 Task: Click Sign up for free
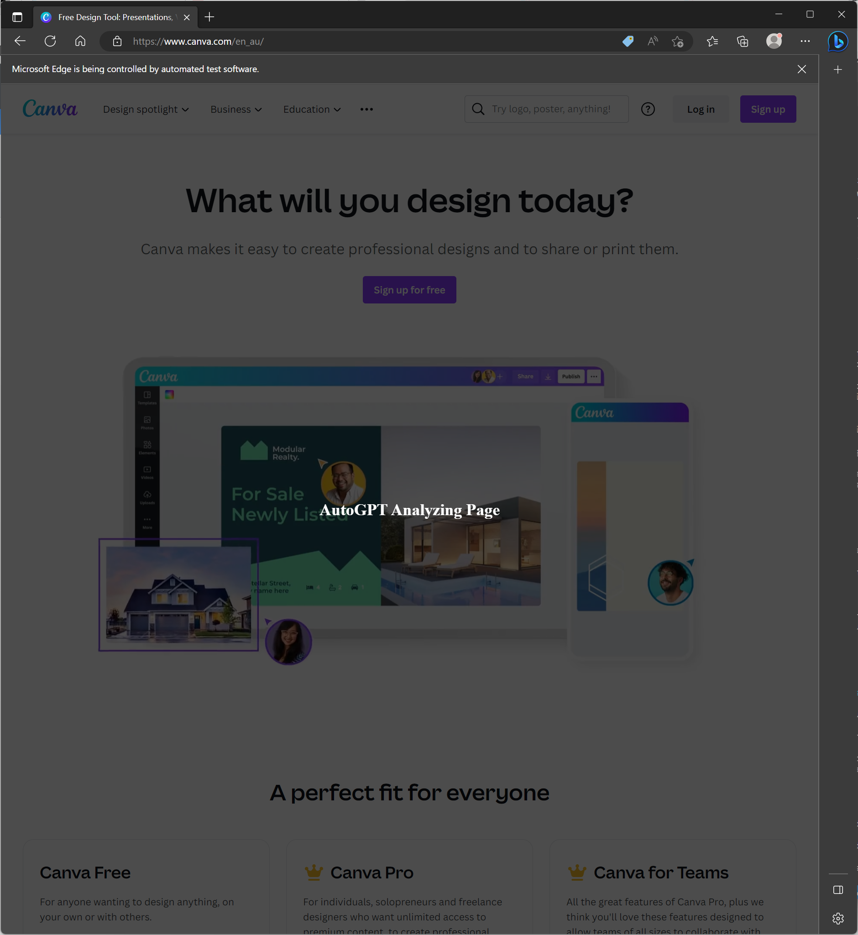409,289
